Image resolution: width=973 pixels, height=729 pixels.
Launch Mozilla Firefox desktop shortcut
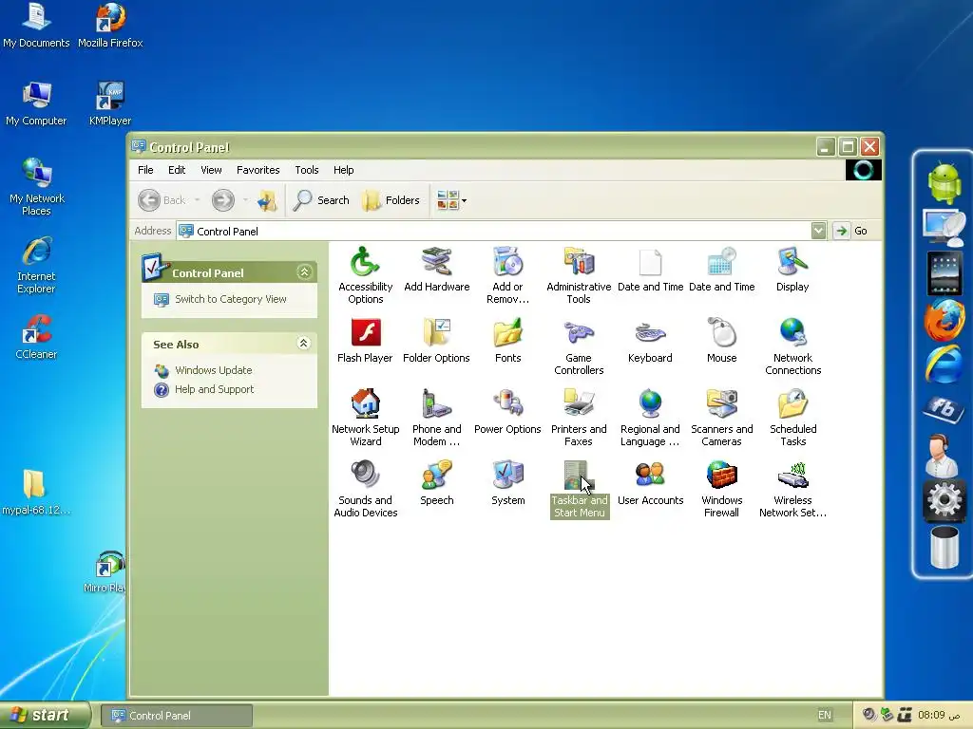(x=110, y=26)
